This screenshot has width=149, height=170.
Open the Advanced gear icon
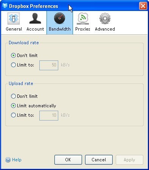coord(105,19)
